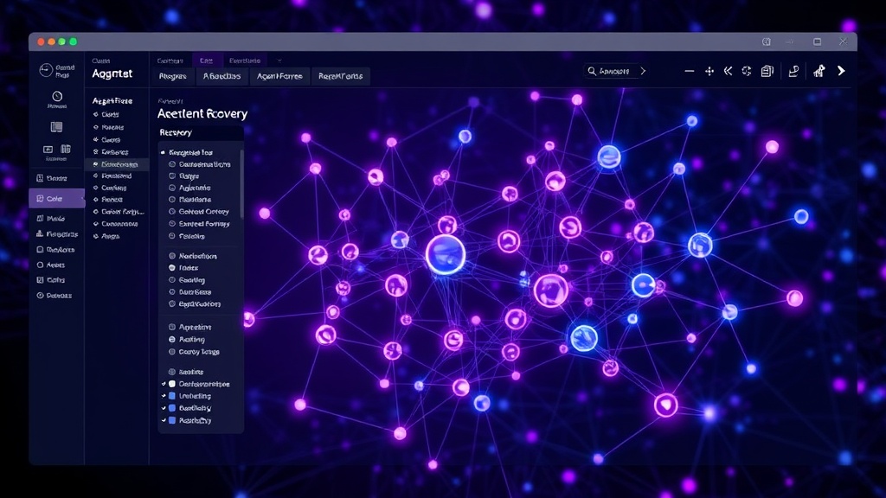Select the radio button beside 'Bange'

(x=172, y=176)
